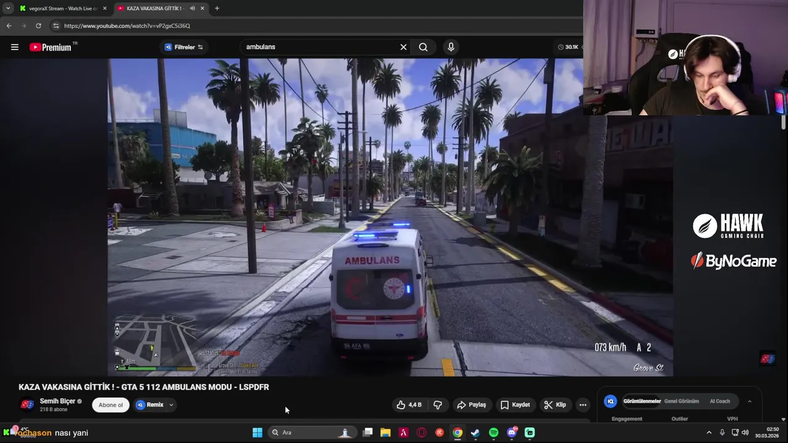
Task: Share the video via Paylaş
Action: click(472, 405)
